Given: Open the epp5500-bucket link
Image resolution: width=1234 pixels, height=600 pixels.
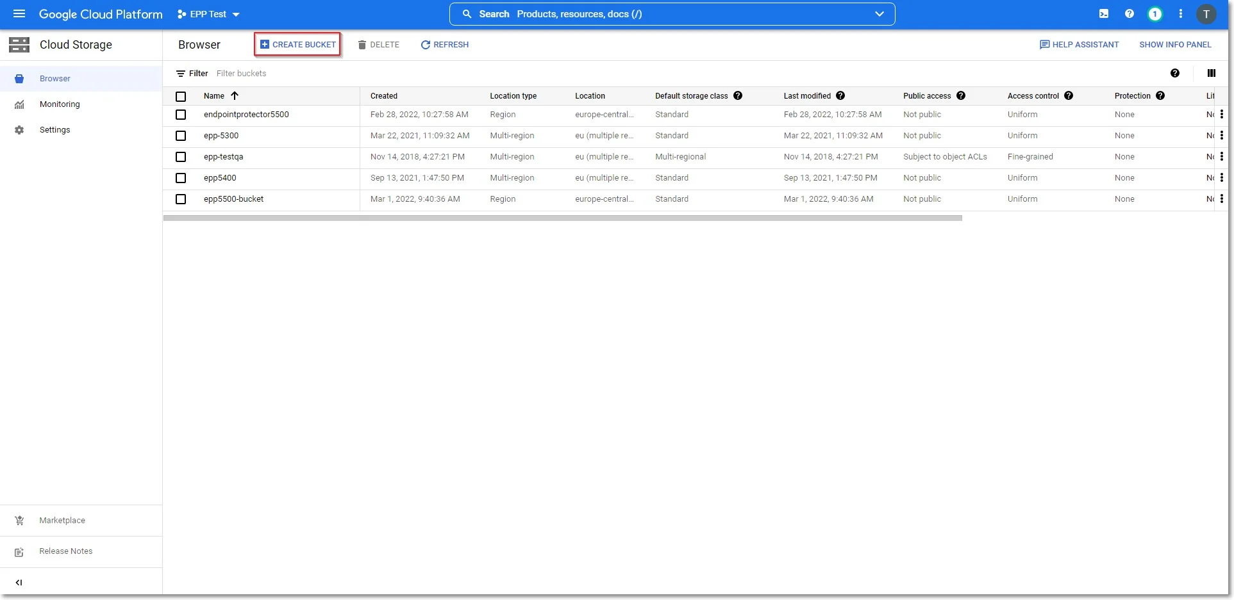Looking at the screenshot, I should pos(233,199).
